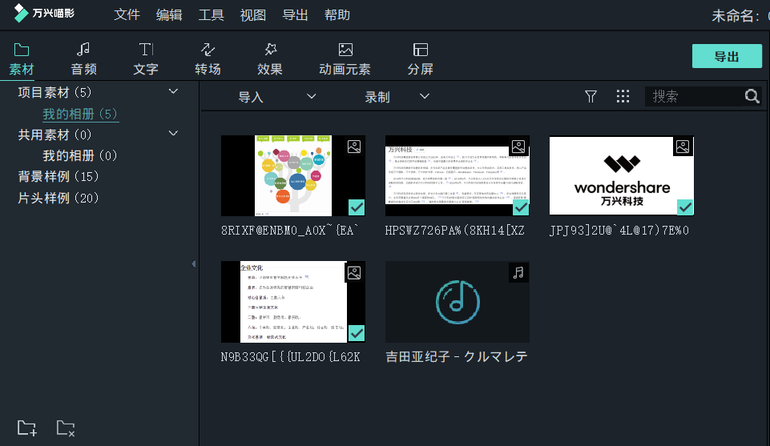Screen dimensions: 770x446
Task: Toggle checkmark on the N9B33QG thumbnail
Action: click(x=357, y=333)
